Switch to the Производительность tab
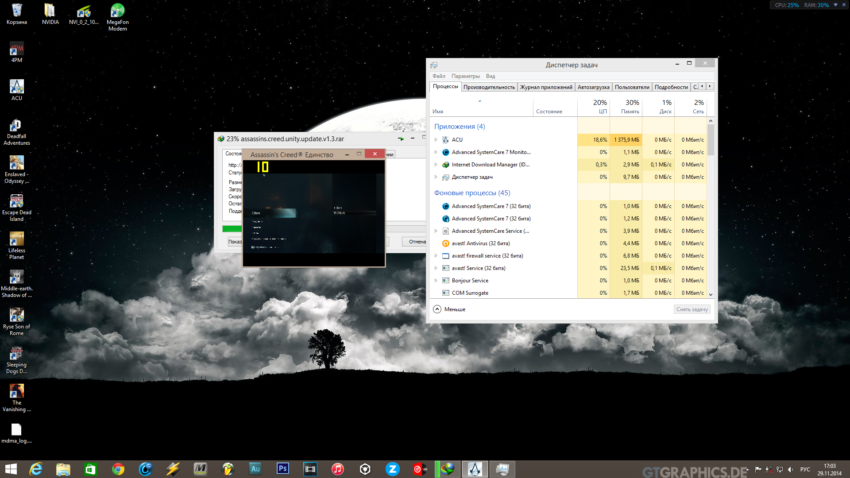The image size is (850, 478). (489, 87)
